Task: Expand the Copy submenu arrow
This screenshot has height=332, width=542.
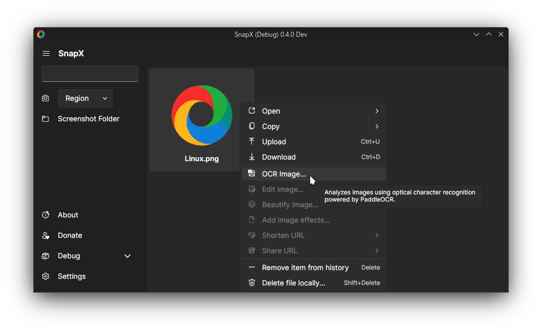Action: tap(377, 126)
